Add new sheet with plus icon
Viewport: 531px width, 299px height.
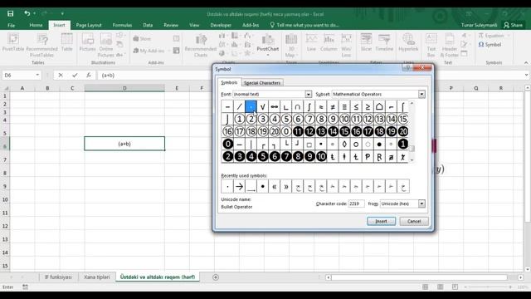pos(216,277)
